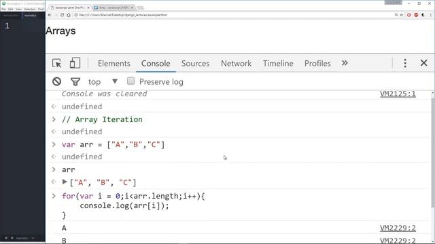Expand the ["A", "B", "C"] array result

pyautogui.click(x=65, y=182)
